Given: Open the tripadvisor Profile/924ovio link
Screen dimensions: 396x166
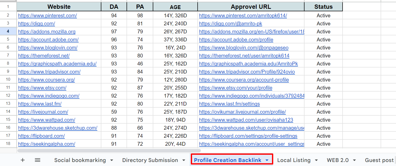Looking at the screenshot, I should tap(247, 72).
